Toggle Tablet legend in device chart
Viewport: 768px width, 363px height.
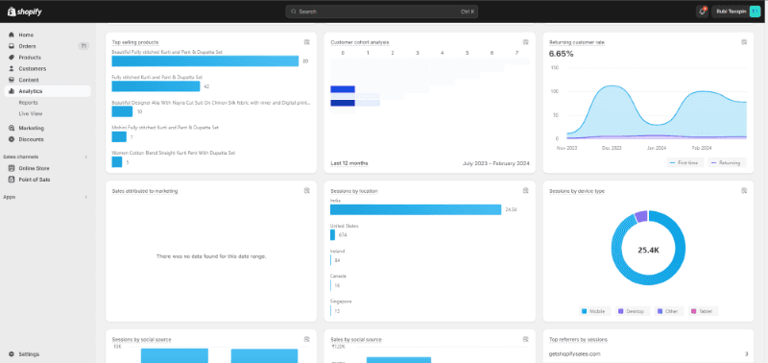[703, 311]
